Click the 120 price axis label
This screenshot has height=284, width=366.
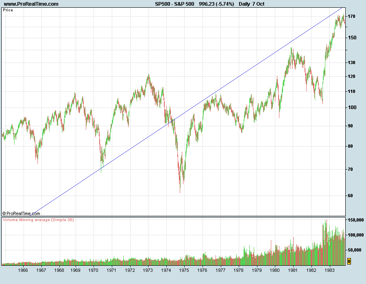tap(351, 76)
